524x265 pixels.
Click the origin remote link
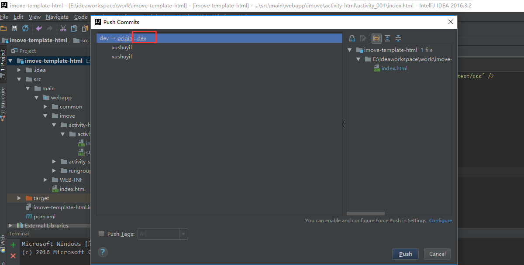coord(125,38)
